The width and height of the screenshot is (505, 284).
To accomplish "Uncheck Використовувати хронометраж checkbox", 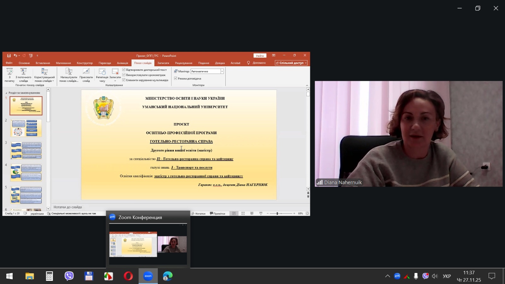I will [x=124, y=75].
